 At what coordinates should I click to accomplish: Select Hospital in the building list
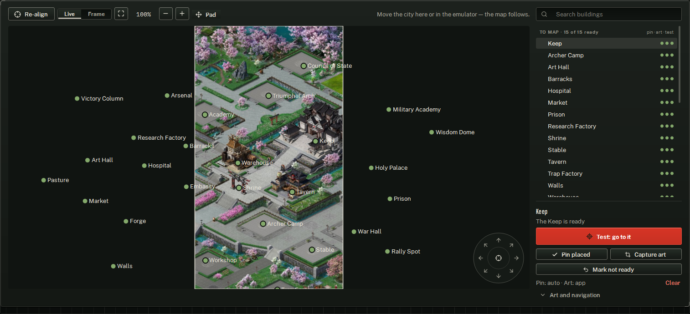click(607, 91)
